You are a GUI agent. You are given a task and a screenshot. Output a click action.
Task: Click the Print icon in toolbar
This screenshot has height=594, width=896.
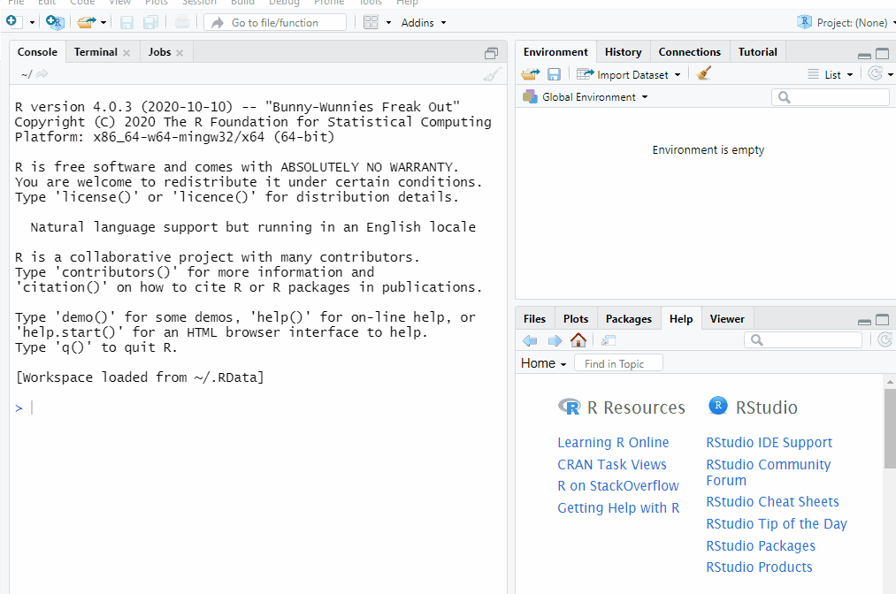point(182,22)
